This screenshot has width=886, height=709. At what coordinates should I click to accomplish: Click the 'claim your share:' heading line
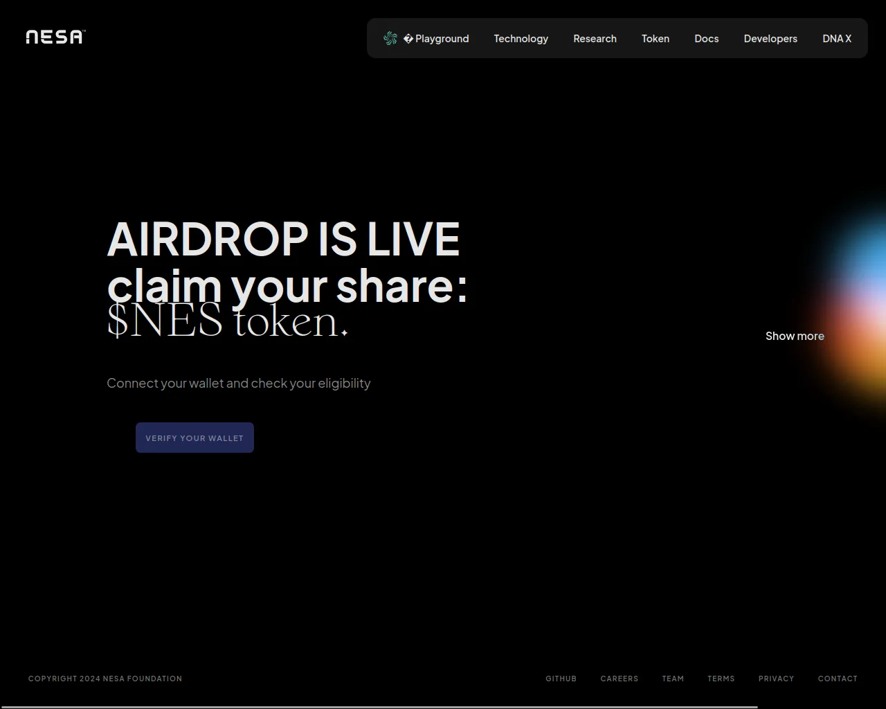coord(287,285)
